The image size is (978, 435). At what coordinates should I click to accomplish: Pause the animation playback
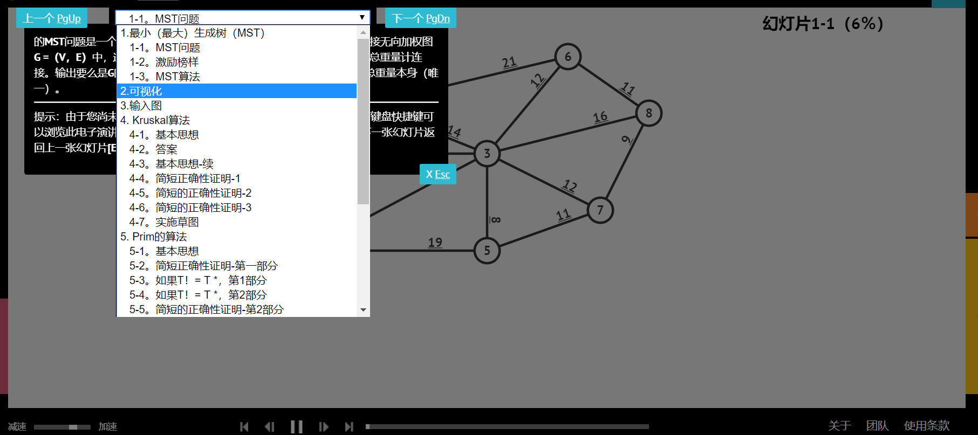click(x=297, y=427)
